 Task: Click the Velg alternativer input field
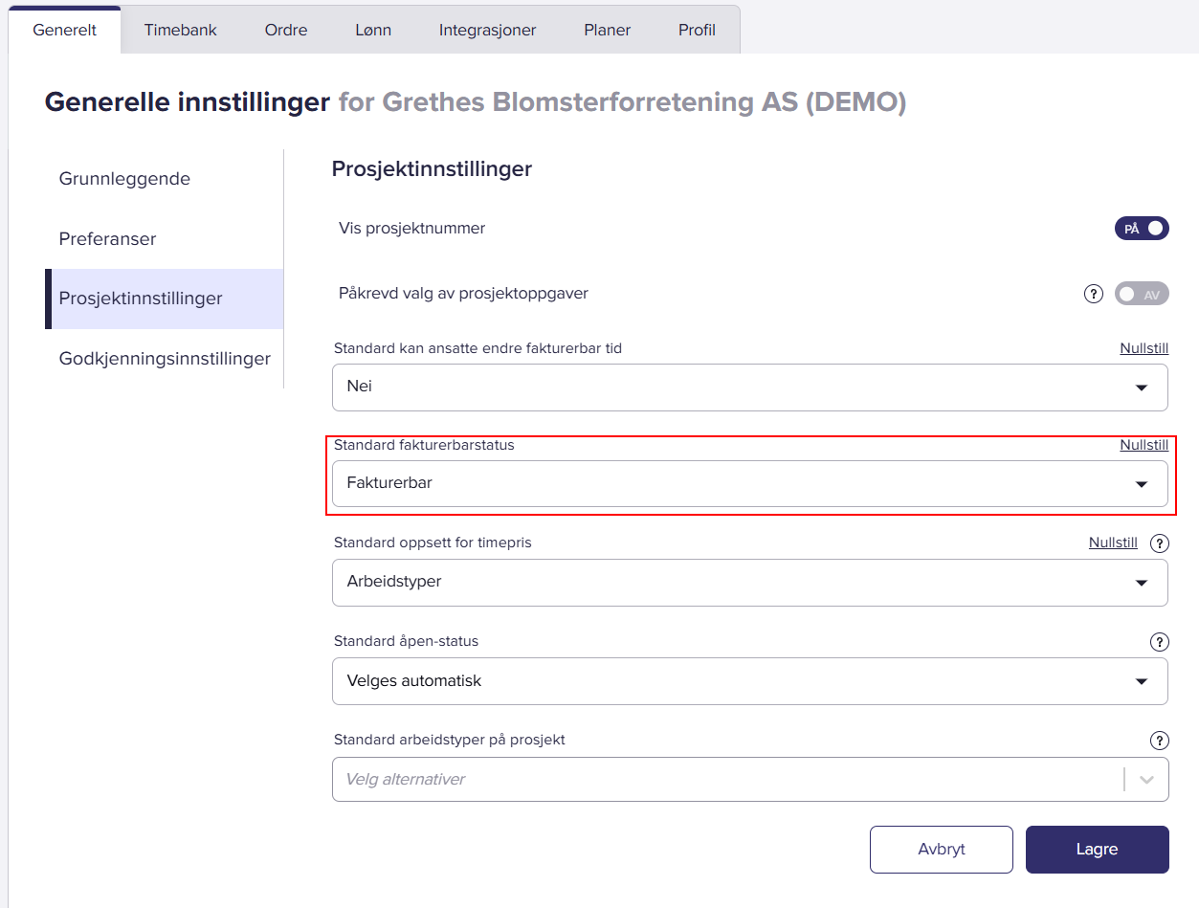[727, 780]
